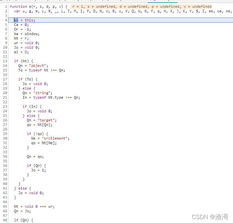233x223 pixels.
Task: Click 'In = typeof Nt.type !== Qn;' line
Action: click(x=51, y=97)
